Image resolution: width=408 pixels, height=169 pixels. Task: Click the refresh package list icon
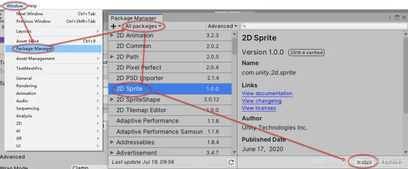tap(231, 162)
